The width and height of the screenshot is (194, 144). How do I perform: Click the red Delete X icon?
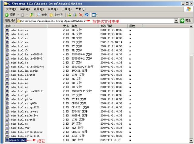(x=81, y=15)
